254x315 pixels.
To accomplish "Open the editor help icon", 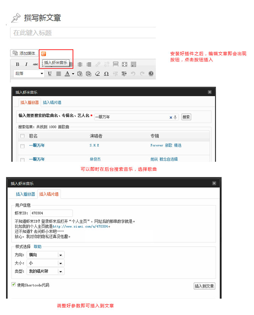I will click(151, 74).
